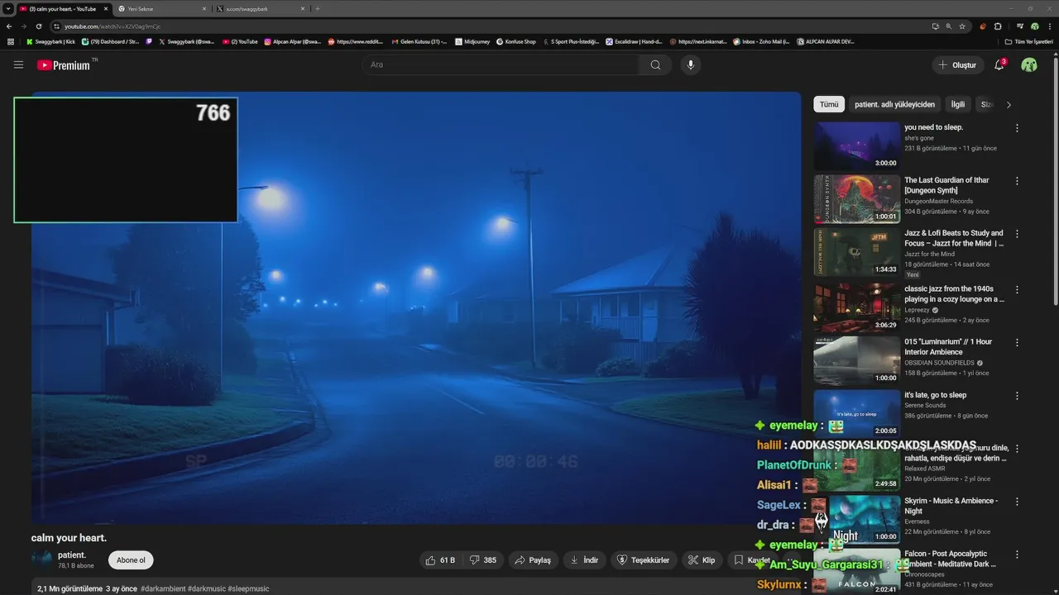Click 'OBSIDIAN SOUNDFIELDS' channel name

click(x=940, y=363)
